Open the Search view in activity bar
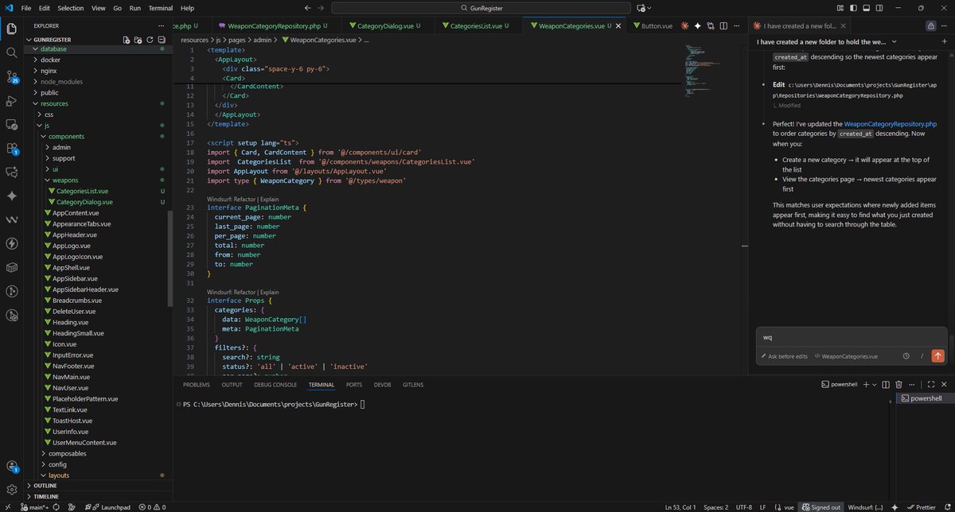This screenshot has width=955, height=512. pos(12,52)
